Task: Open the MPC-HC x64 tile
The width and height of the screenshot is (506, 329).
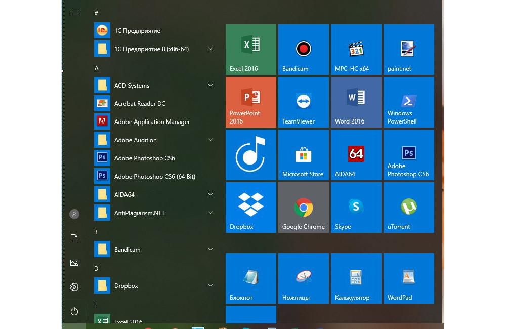Action: [x=356, y=50]
